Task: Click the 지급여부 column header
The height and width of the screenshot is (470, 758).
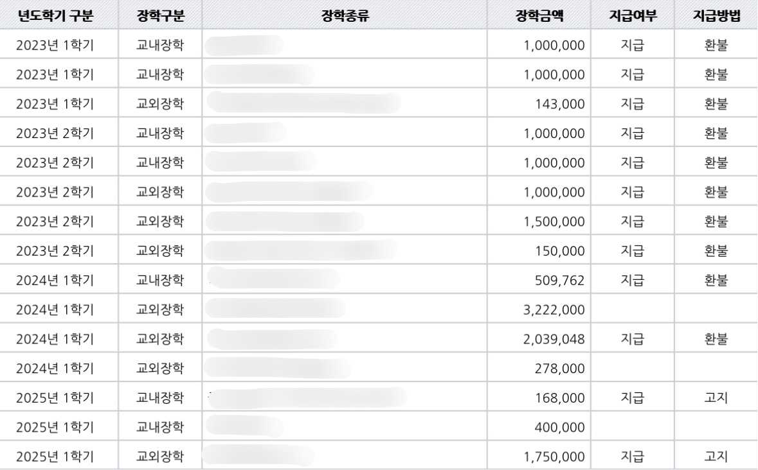Action: [633, 15]
